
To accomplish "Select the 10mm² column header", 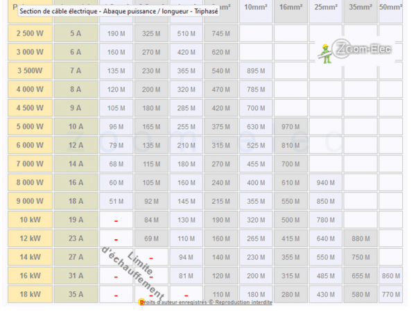I will coord(255,7).
